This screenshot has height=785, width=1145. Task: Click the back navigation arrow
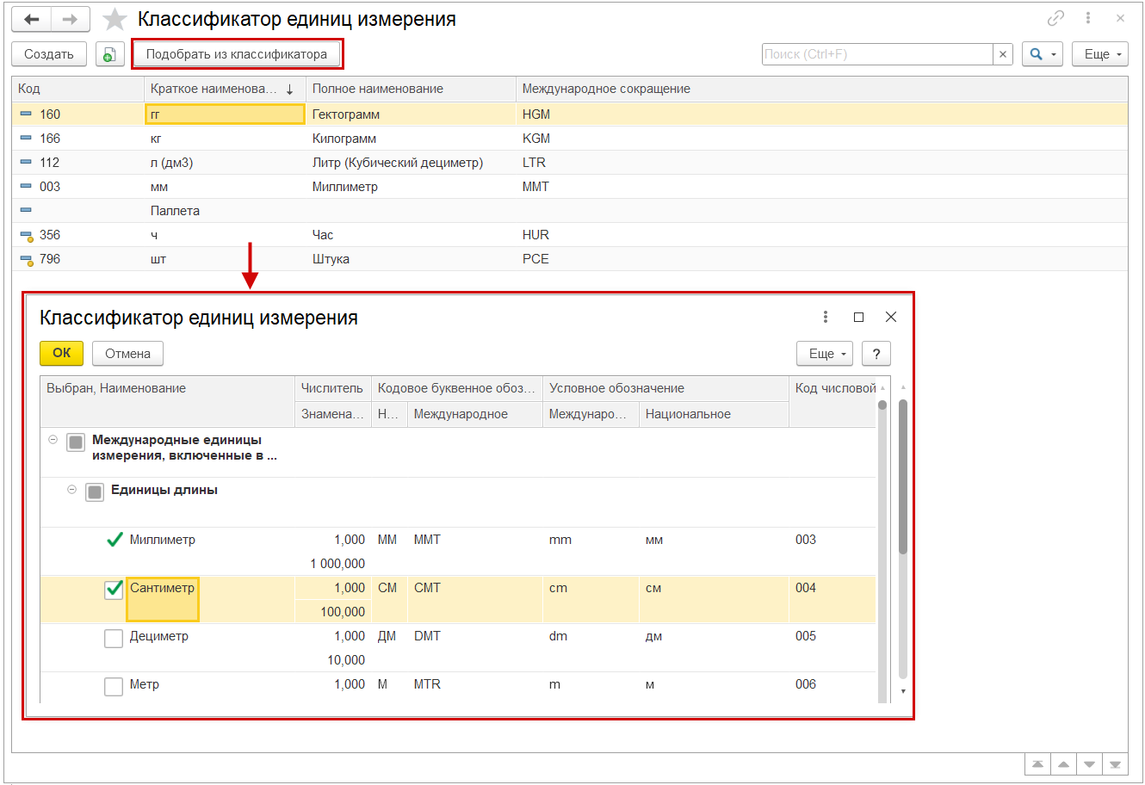(x=32, y=19)
